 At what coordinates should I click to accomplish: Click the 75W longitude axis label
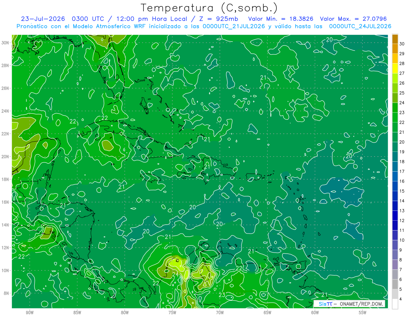click(x=172, y=313)
